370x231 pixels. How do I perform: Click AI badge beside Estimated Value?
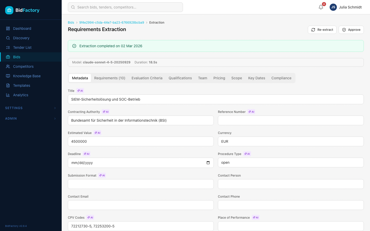98,133
